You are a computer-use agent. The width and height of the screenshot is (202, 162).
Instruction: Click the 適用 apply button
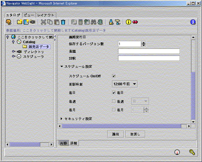click(116, 134)
